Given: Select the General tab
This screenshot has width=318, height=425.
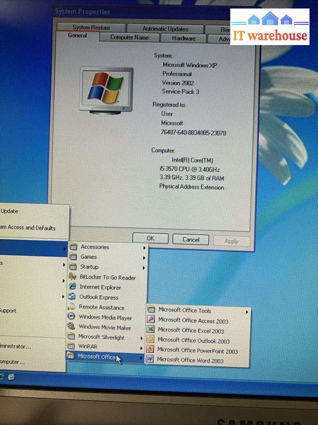Looking at the screenshot, I should click(78, 36).
